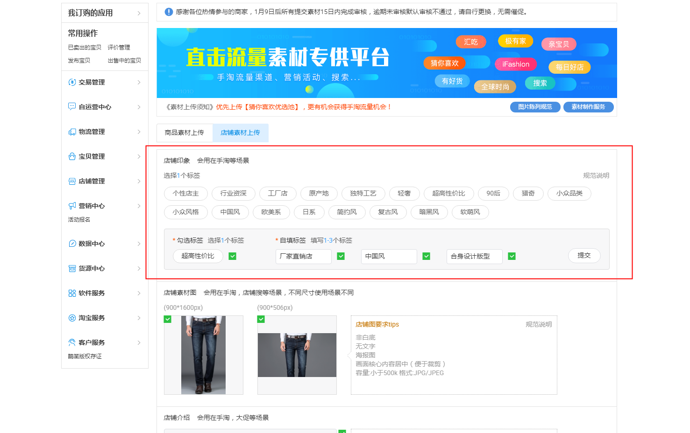Select the 行业资深 tag
The image size is (690, 433).
coord(234,194)
